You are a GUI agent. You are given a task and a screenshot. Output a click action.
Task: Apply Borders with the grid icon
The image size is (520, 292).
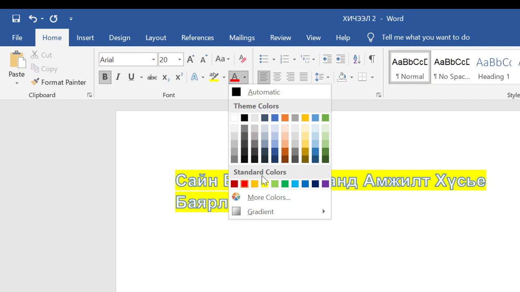[x=362, y=77]
